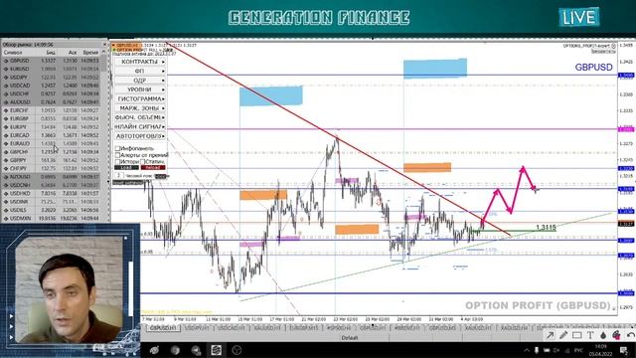Toggle the Алерты от премий checkbox

[x=118, y=155]
